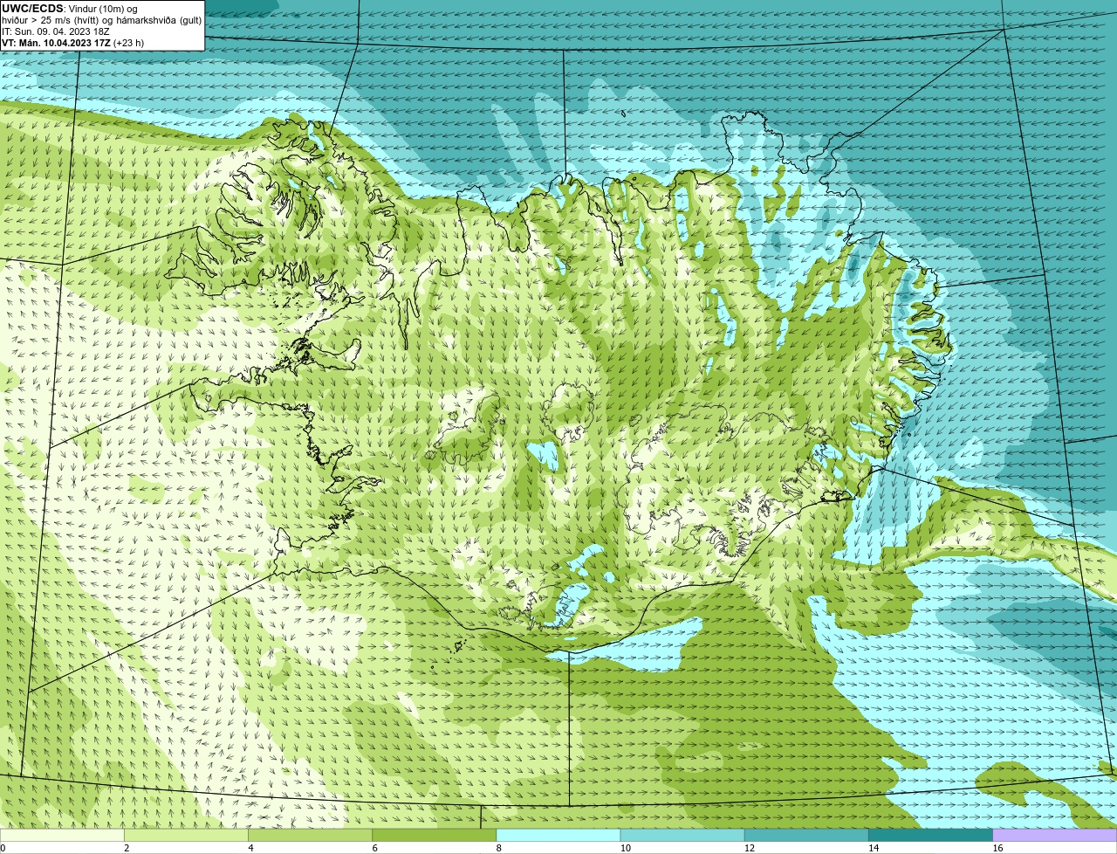Select the 6–8 m/s dark green swatch
The width and height of the screenshot is (1117, 854).
[435, 835]
